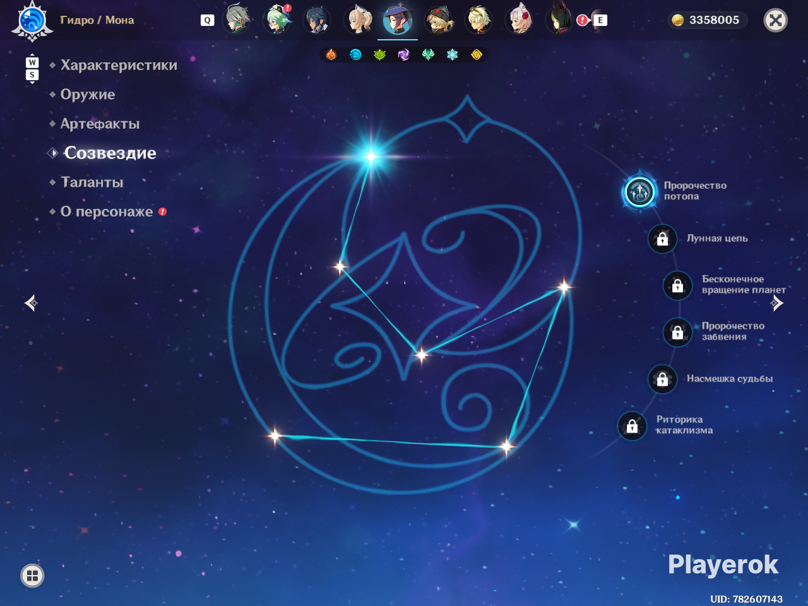This screenshot has height=606, width=808.
Task: Select the black-haired character with green streaks
Action: [559, 19]
